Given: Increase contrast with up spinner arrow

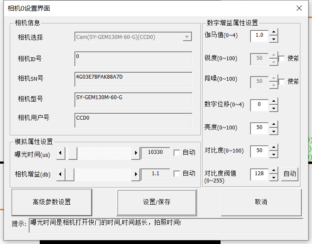Looking at the screenshot, I should click(x=274, y=147).
